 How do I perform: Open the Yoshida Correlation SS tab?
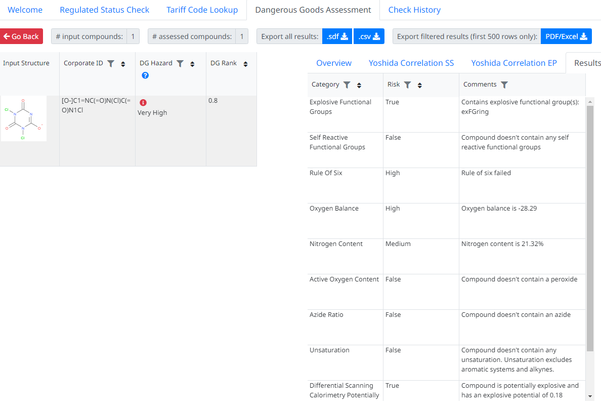point(411,63)
